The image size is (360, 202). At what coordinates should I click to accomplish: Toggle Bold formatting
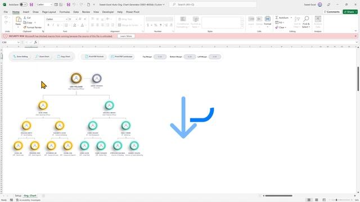tap(48, 25)
